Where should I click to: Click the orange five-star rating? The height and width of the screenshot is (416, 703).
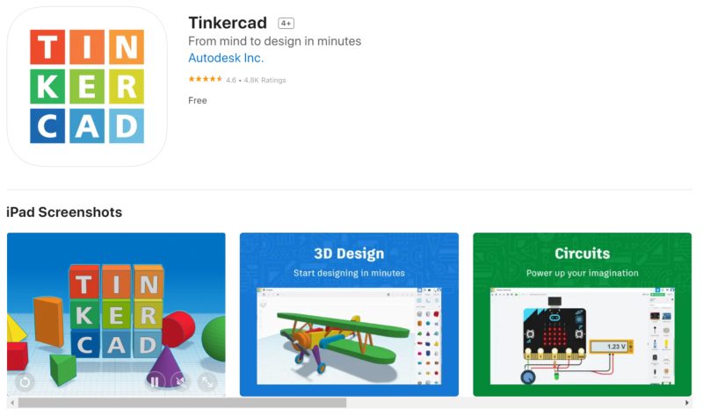pyautogui.click(x=206, y=79)
